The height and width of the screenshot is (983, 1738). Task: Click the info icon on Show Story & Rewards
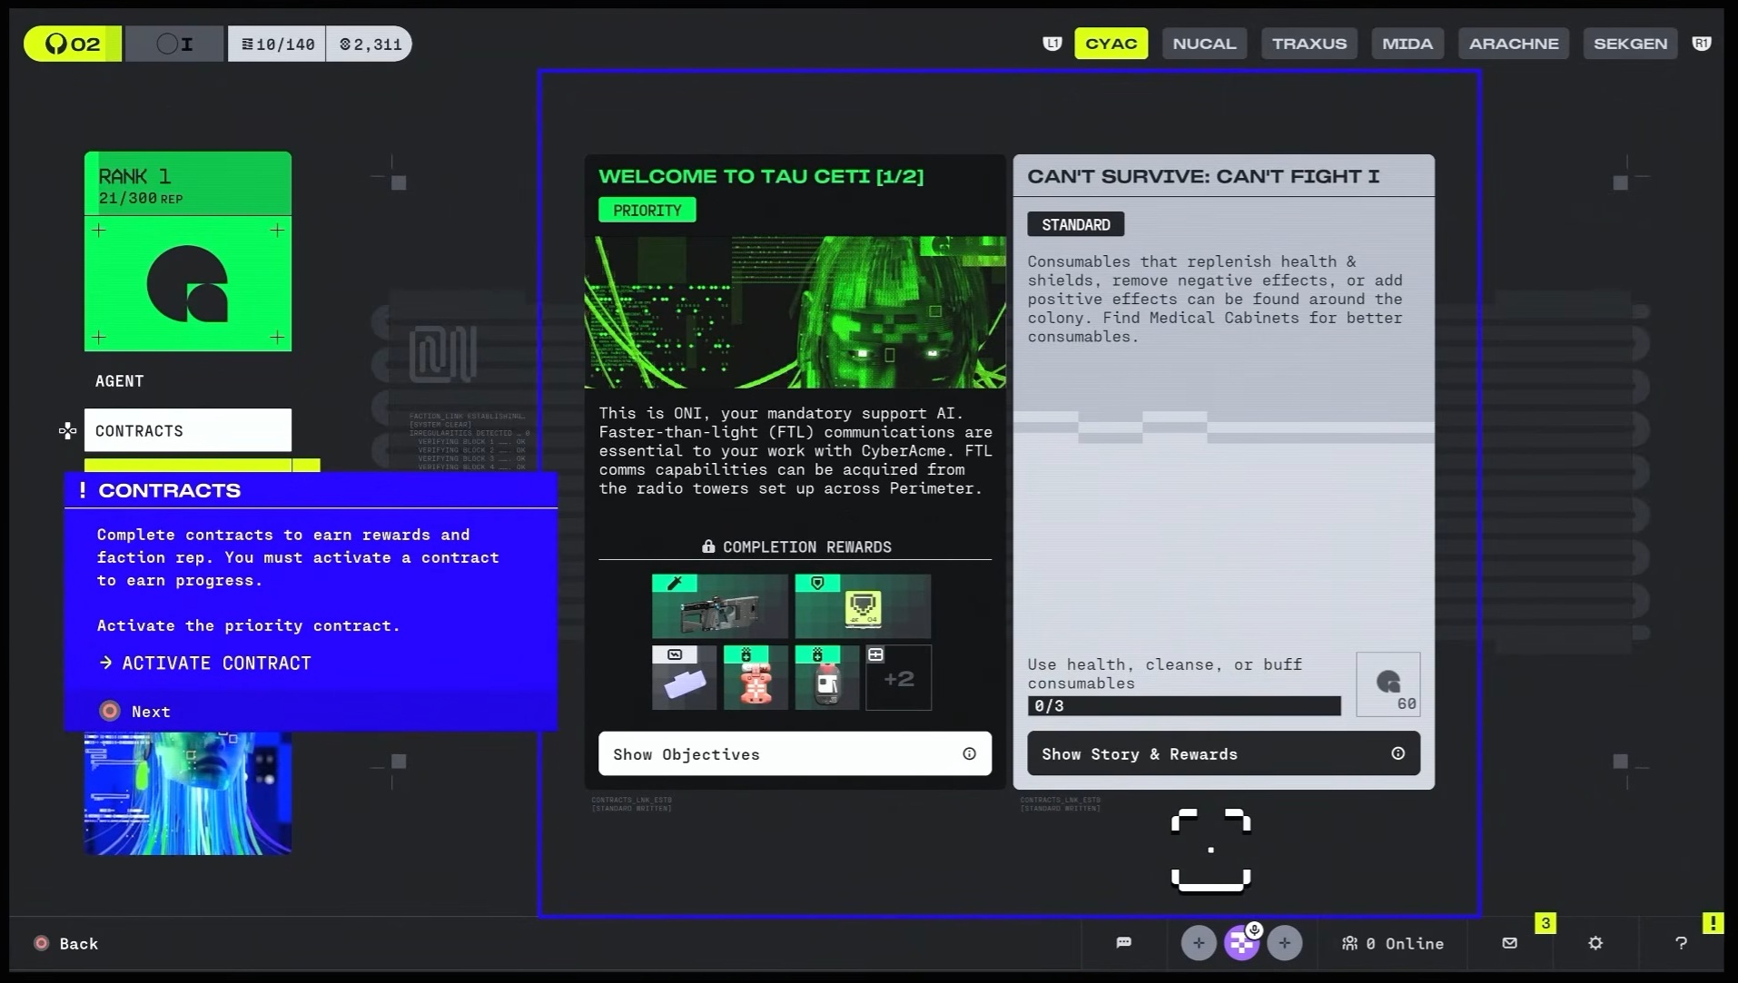pos(1397,753)
